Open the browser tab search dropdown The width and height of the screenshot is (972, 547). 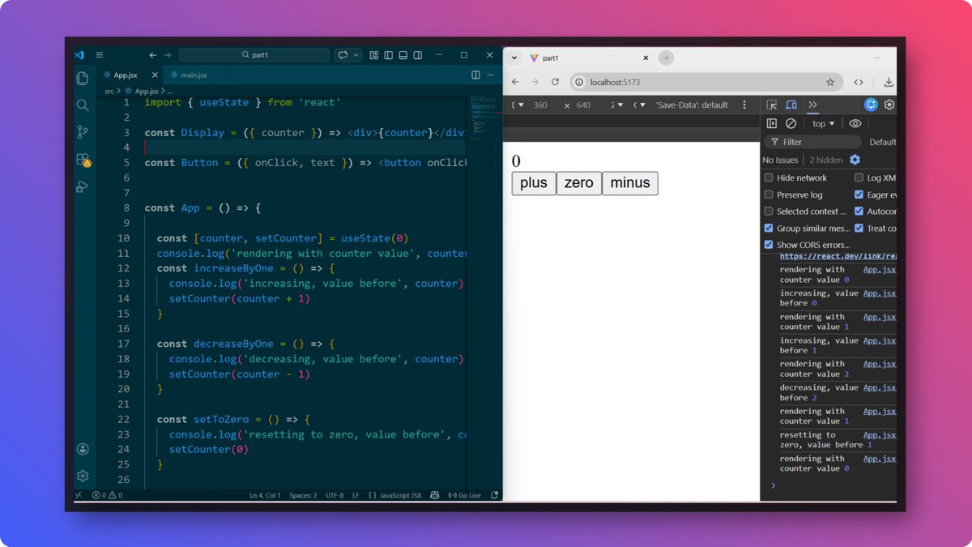514,58
